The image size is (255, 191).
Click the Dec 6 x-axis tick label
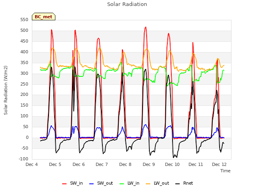pos(78,164)
